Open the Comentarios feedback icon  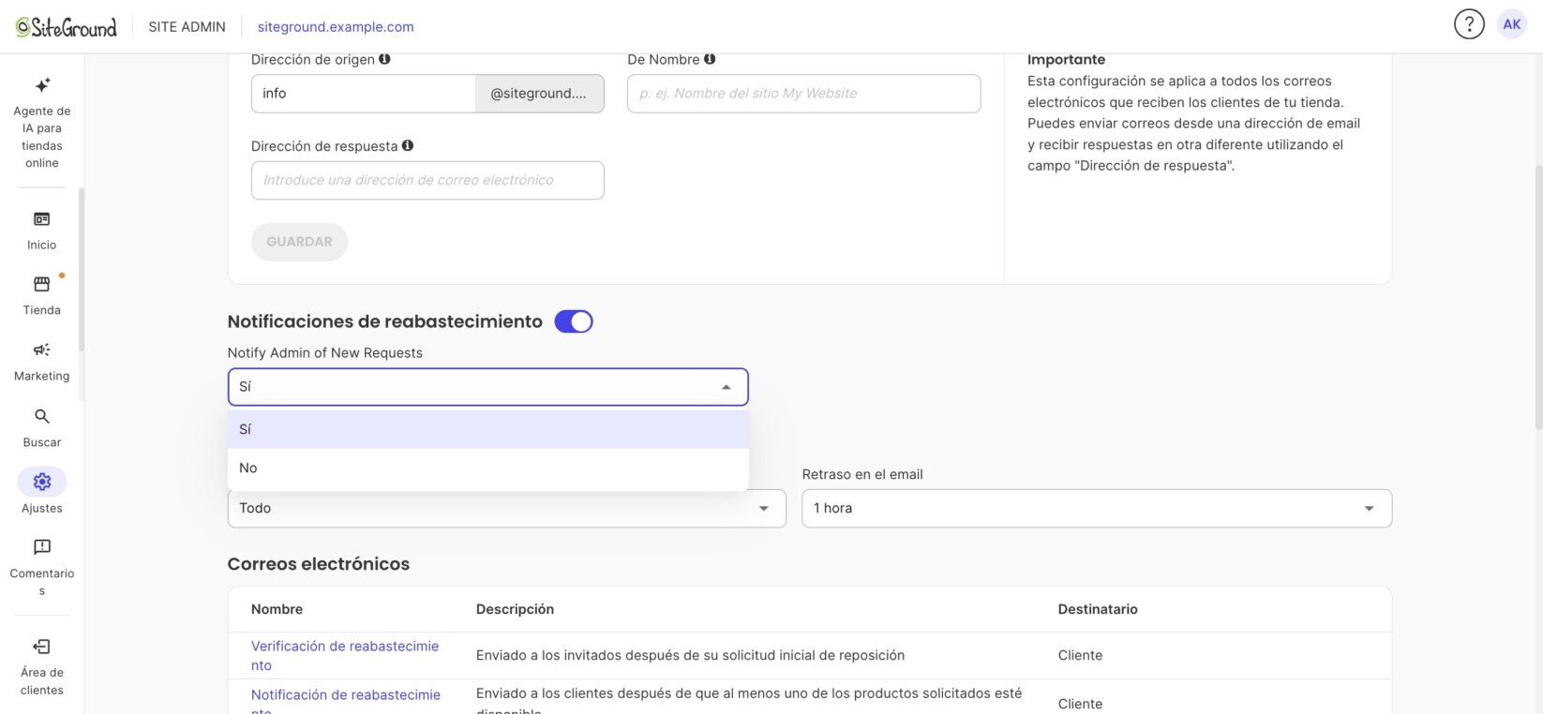coord(42,547)
